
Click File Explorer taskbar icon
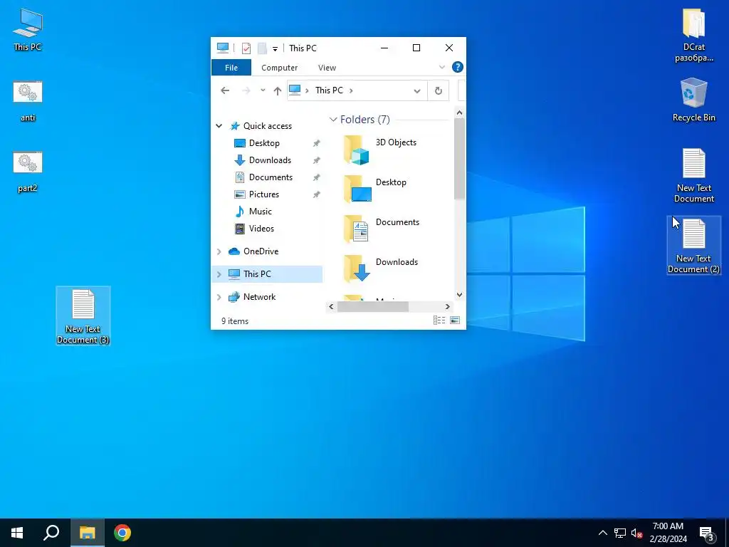[88, 533]
